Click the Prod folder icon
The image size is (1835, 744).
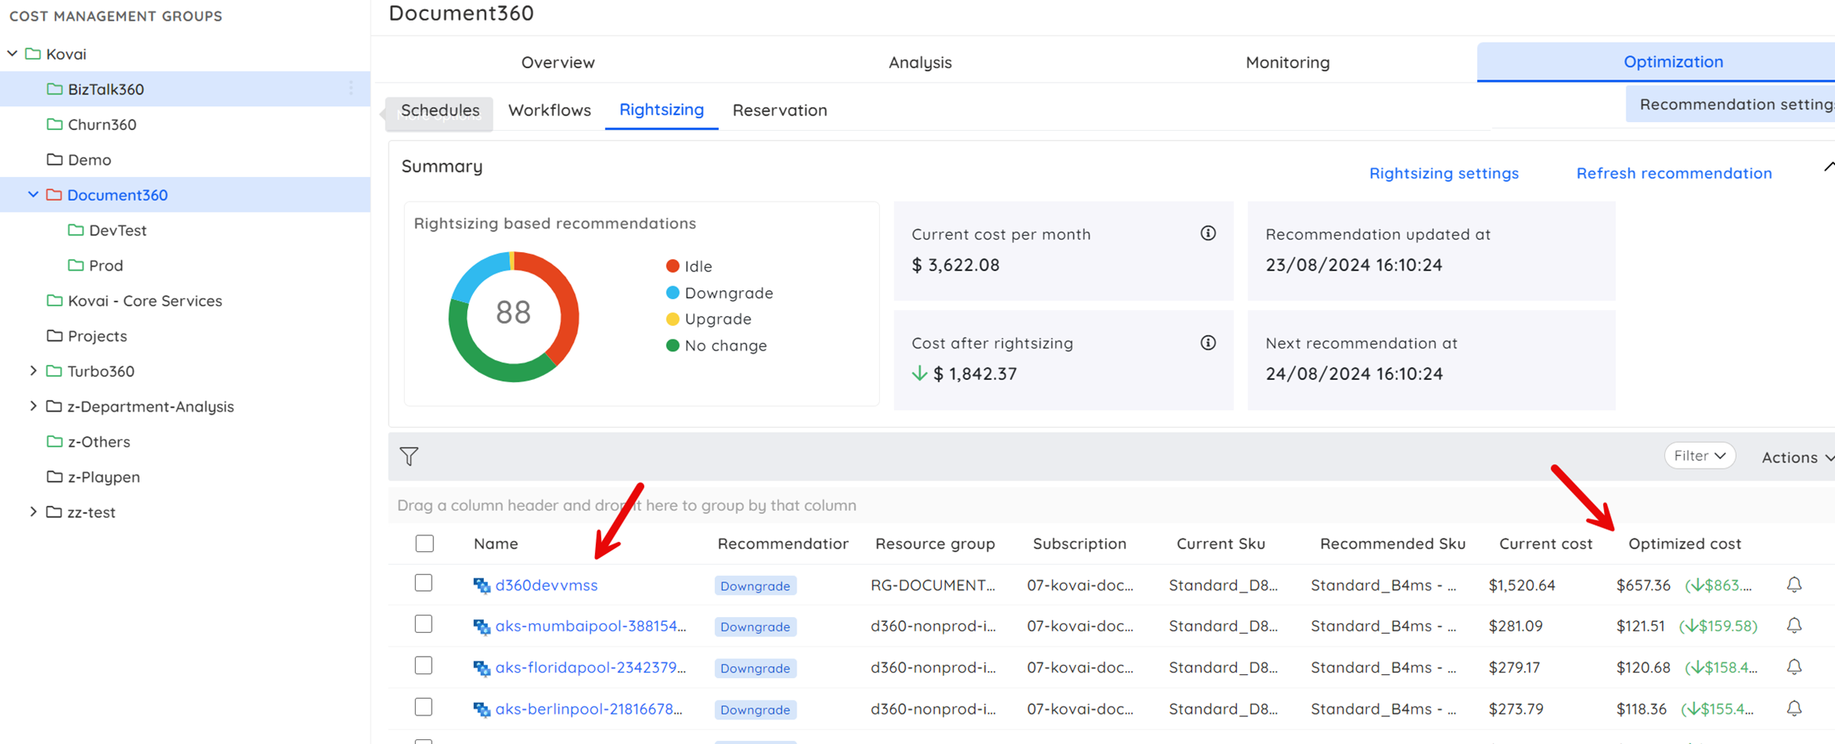76,265
